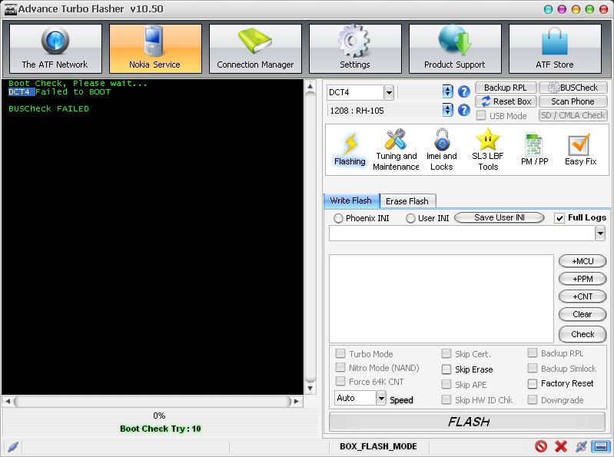Add MCU file with +MCU

[x=582, y=261]
